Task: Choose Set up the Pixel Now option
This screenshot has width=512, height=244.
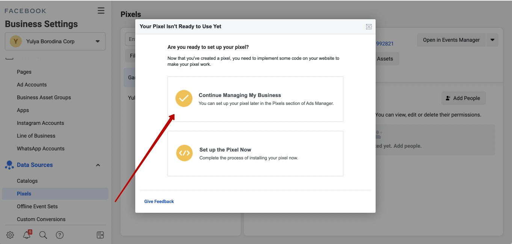Action: 255,153
